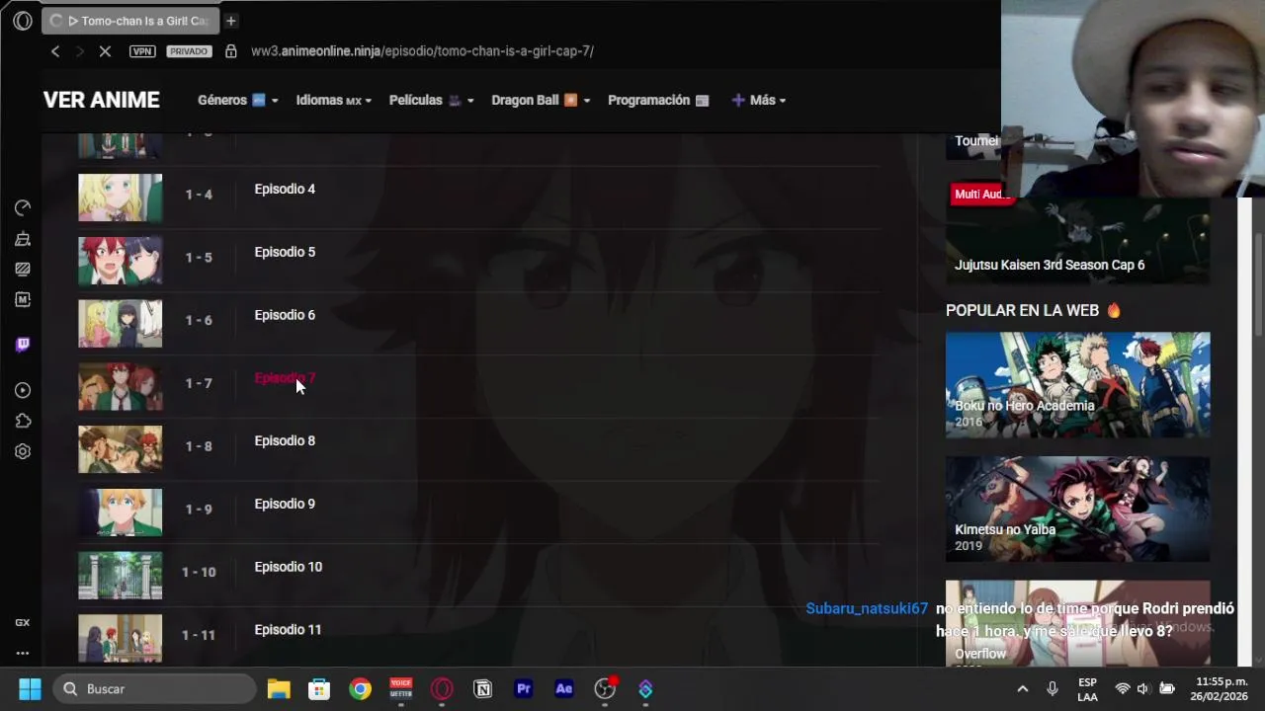This screenshot has height=711, width=1265.
Task: Switch to Opera GX taskbar icon
Action: 442,688
